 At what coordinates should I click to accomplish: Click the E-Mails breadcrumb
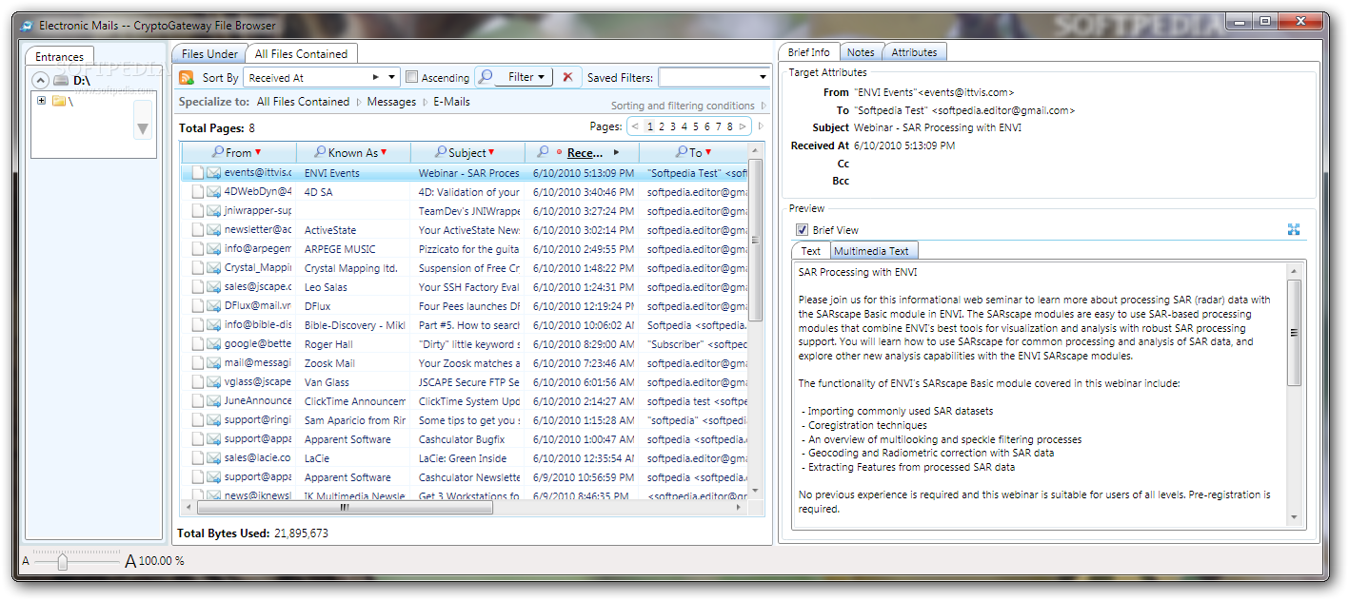451,102
